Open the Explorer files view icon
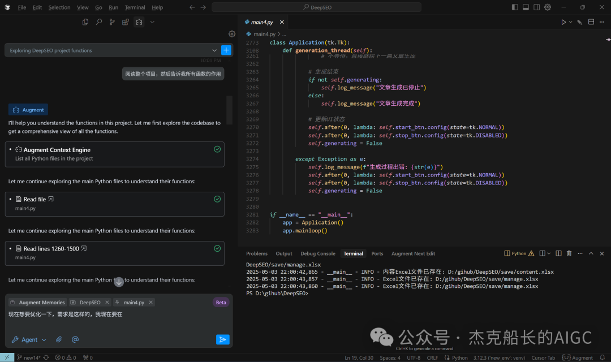Image resolution: width=611 pixels, height=362 pixels. coord(85,22)
